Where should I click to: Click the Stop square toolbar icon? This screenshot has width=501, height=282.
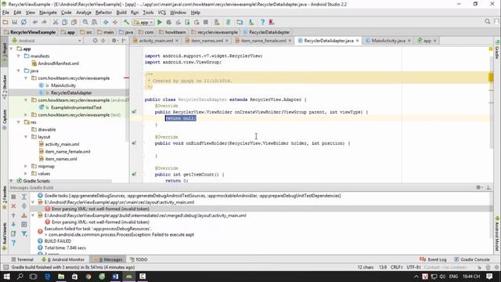[x=206, y=22]
